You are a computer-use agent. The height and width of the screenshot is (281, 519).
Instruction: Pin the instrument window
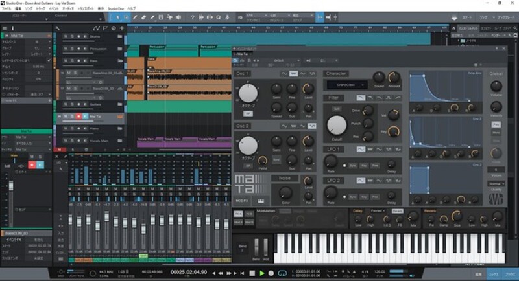[x=496, y=49]
